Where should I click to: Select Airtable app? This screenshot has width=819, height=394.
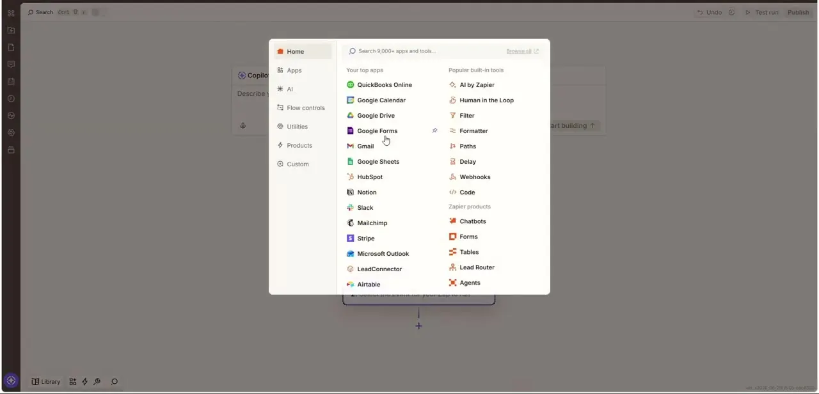coord(363,284)
